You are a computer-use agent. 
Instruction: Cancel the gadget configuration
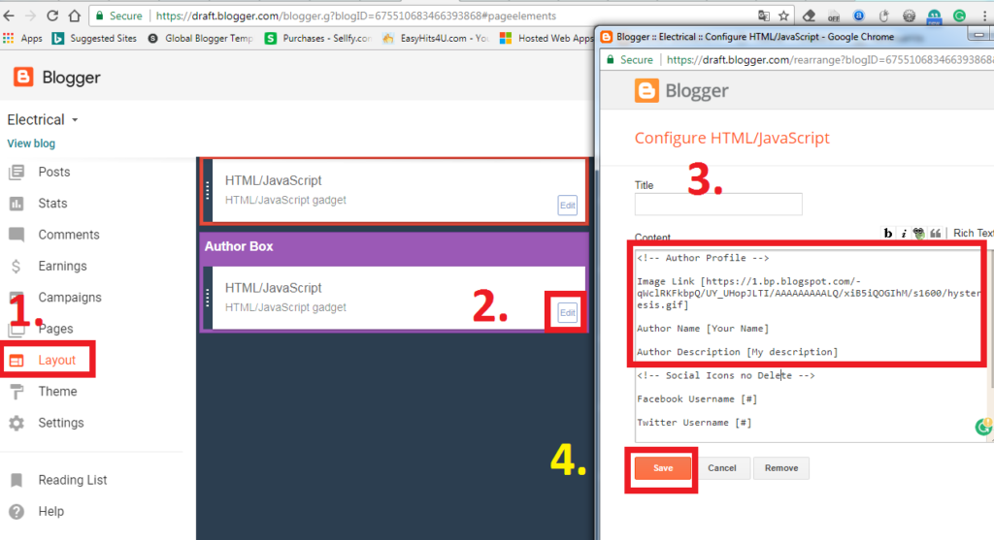click(722, 468)
